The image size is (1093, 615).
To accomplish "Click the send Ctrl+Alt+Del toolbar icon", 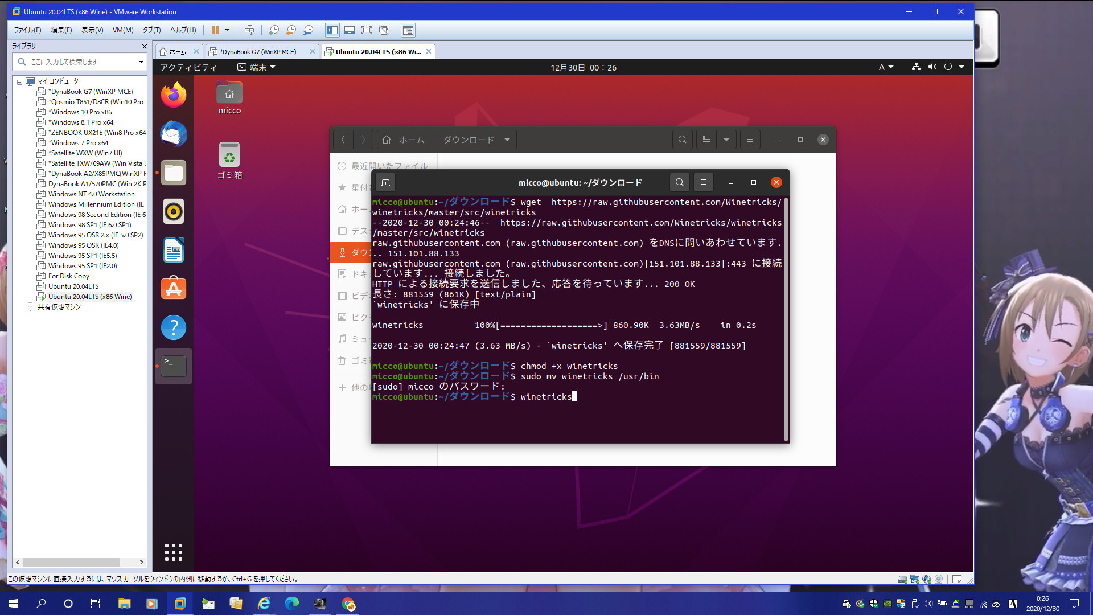I will [249, 30].
